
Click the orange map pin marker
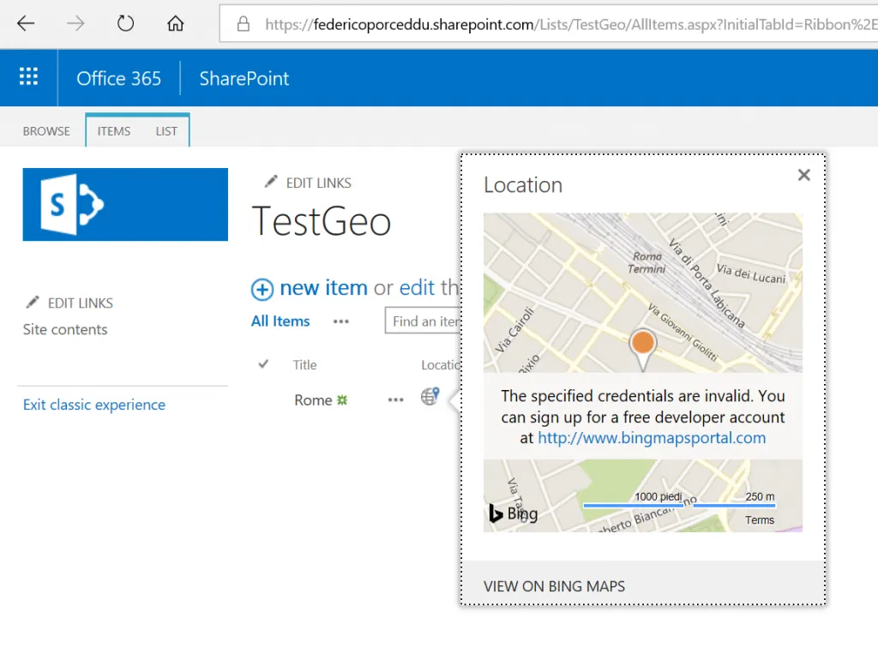(x=643, y=349)
